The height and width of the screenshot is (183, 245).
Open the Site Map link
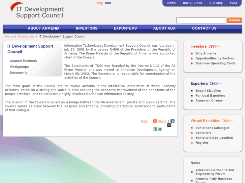(x=216, y=3)
